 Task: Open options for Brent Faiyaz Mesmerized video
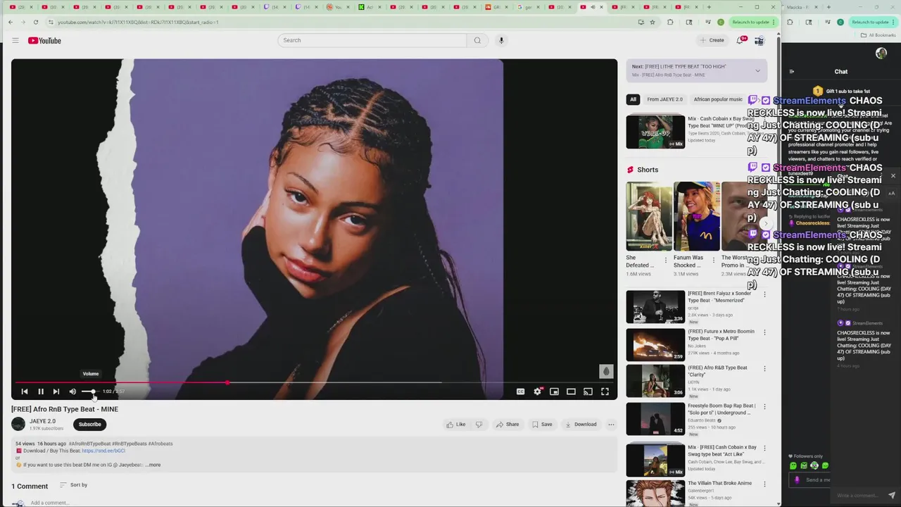point(764,294)
